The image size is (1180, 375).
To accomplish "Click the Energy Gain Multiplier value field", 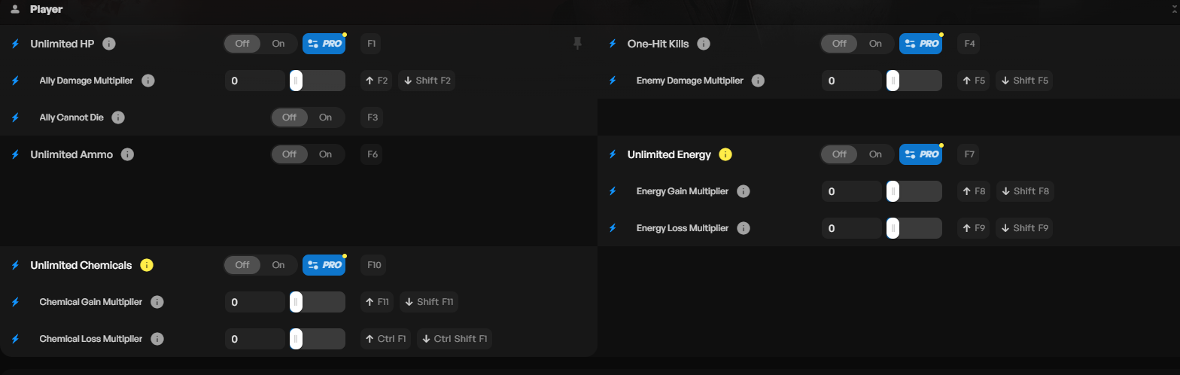I will point(851,191).
